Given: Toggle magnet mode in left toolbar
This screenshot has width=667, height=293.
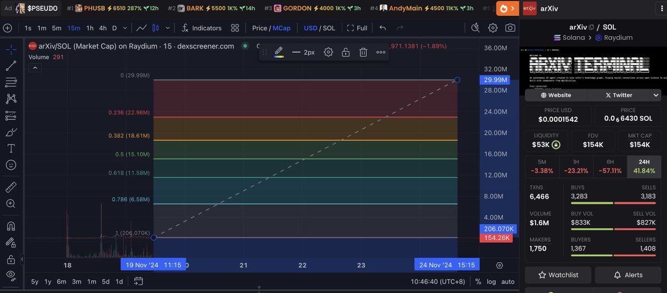Looking at the screenshot, I should click(11, 226).
